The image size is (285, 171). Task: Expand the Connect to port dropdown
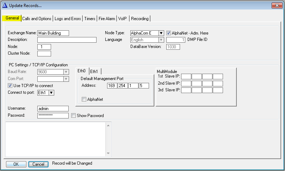(51, 93)
